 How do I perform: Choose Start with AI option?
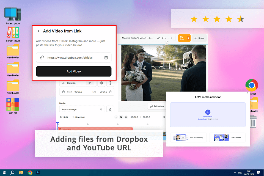[227, 137]
